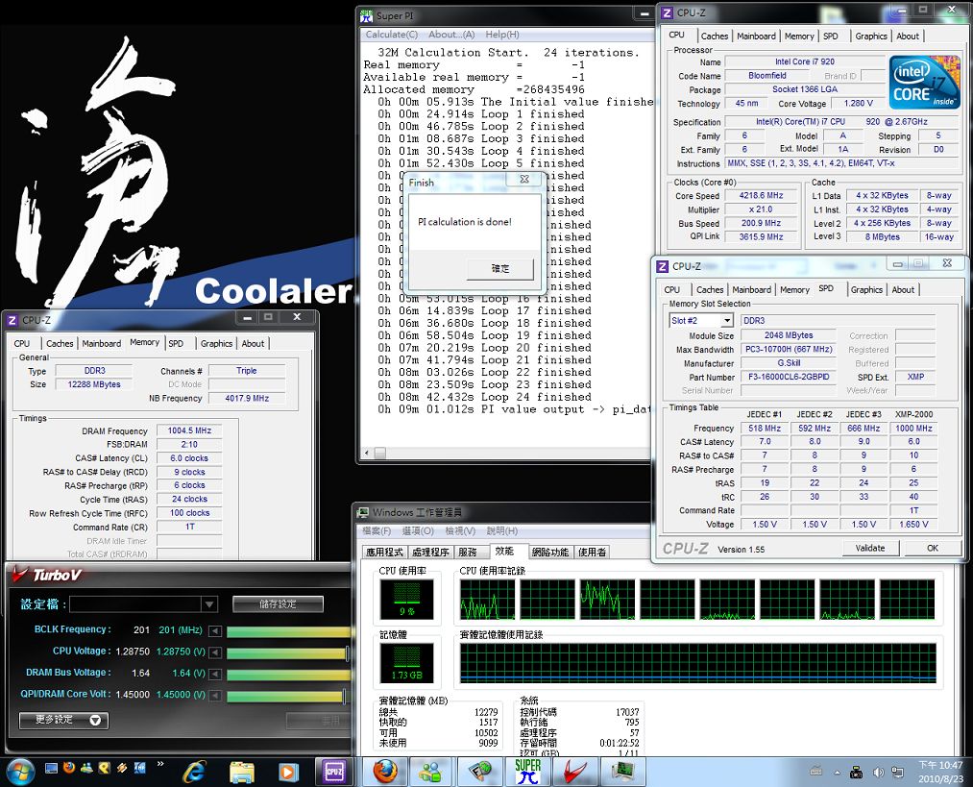Expand the quick launch overflow chevron

click(x=160, y=763)
